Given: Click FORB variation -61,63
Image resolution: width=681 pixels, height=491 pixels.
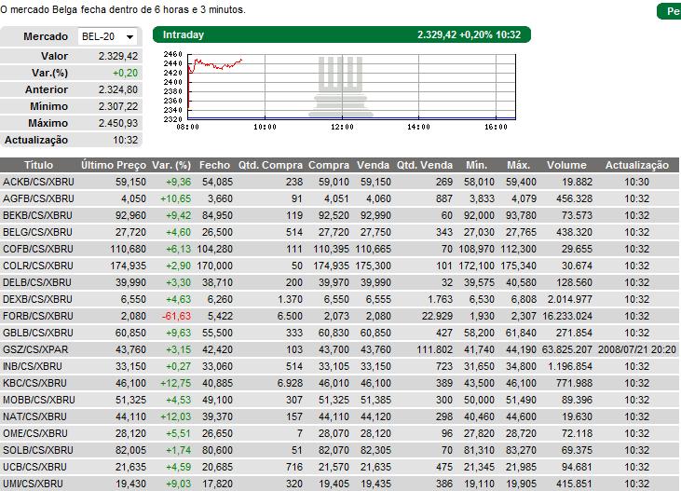Looking at the screenshot, I should point(176,316).
